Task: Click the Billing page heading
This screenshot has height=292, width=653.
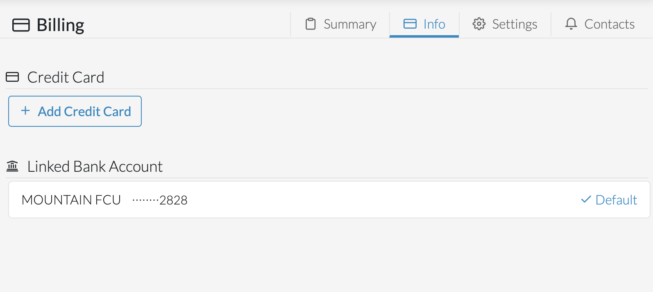Action: pyautogui.click(x=60, y=25)
